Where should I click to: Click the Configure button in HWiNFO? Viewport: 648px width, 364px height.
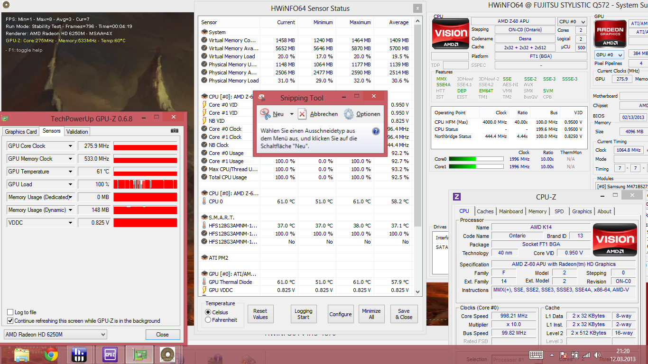[x=341, y=314]
